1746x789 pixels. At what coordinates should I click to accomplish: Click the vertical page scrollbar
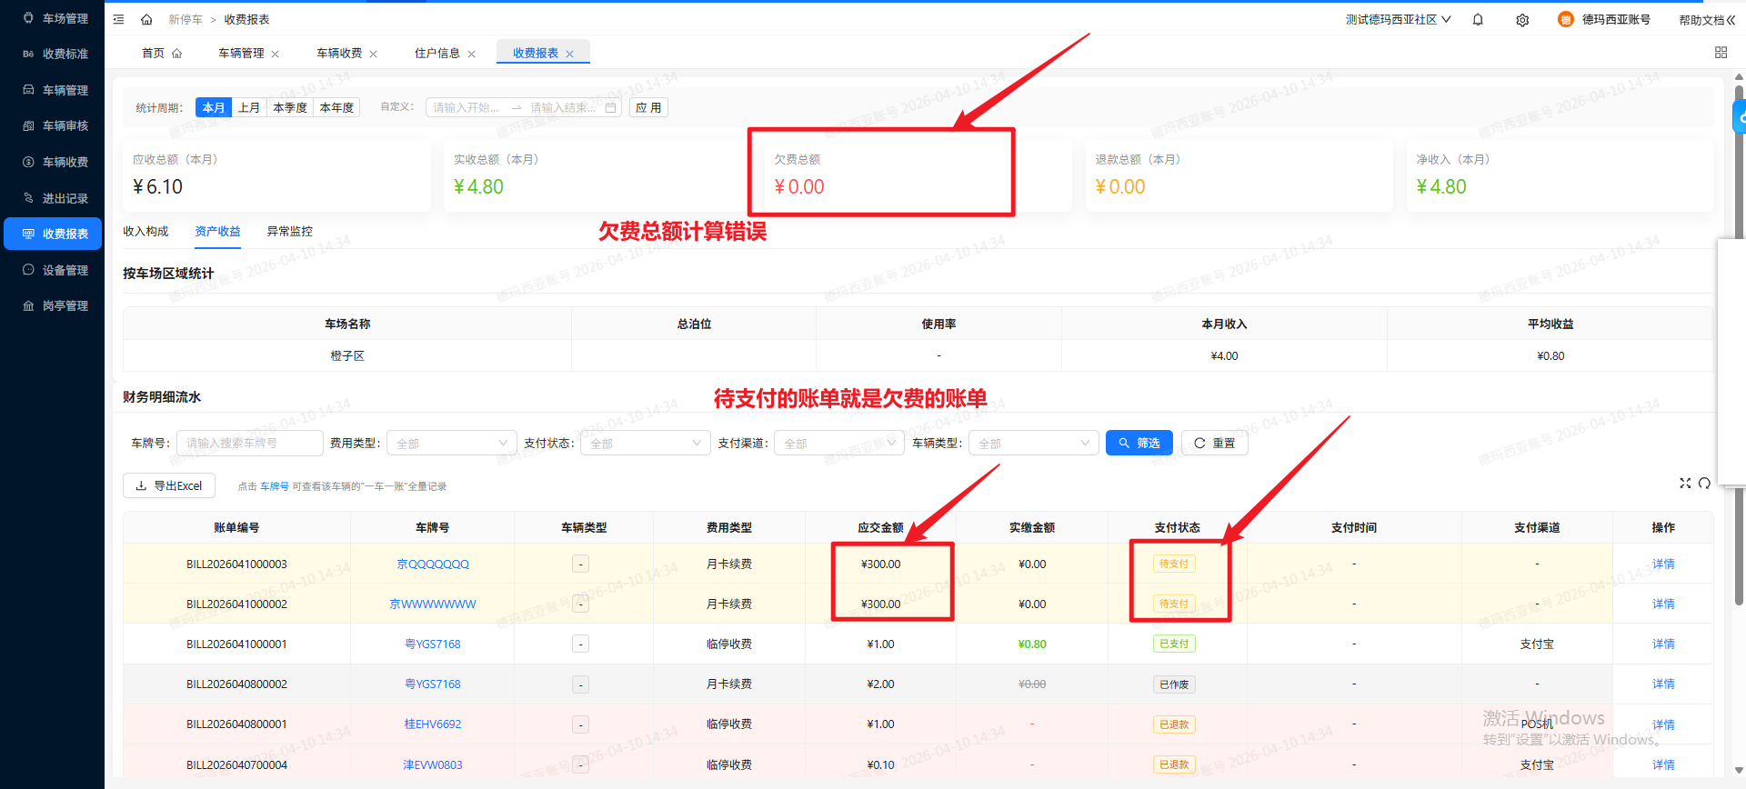[1739, 364]
